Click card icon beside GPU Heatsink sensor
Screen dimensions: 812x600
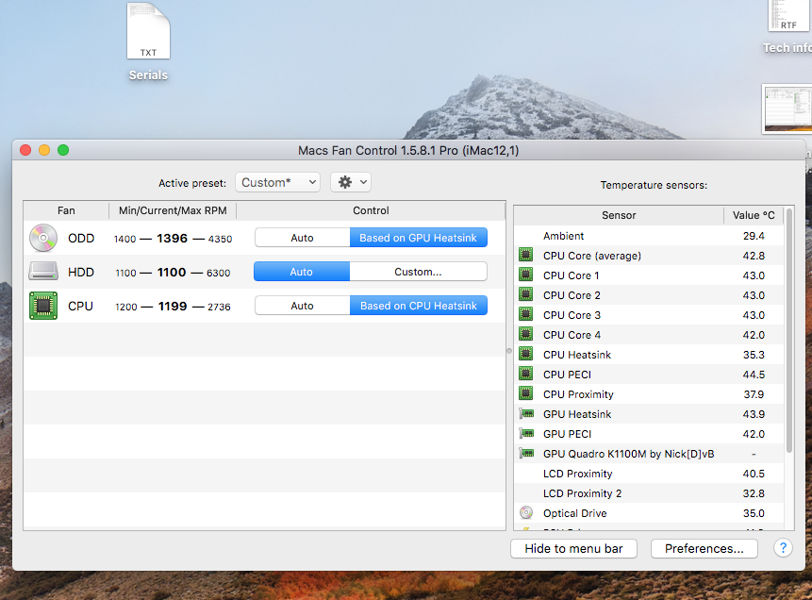526,413
